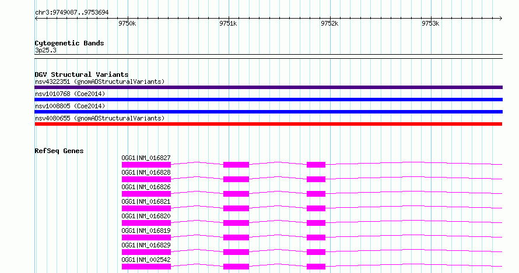
Task: Select NM_016828 exon block at 9751k
Action: [x=236, y=179]
